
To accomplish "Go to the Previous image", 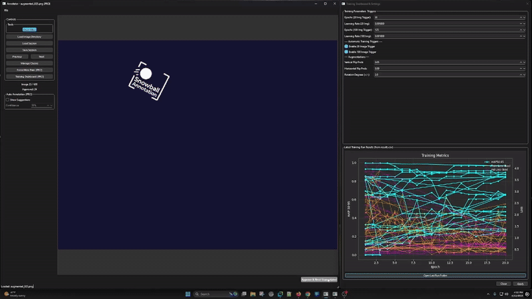I will [x=17, y=56].
